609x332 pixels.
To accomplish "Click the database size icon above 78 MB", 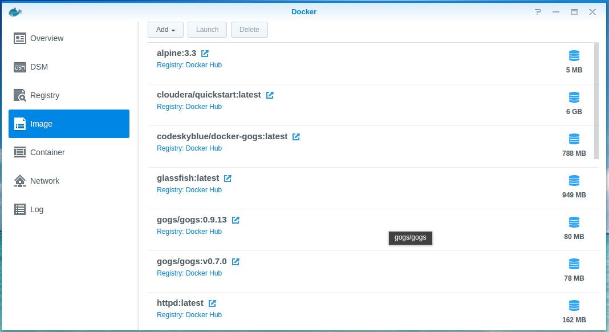I will coord(574,264).
